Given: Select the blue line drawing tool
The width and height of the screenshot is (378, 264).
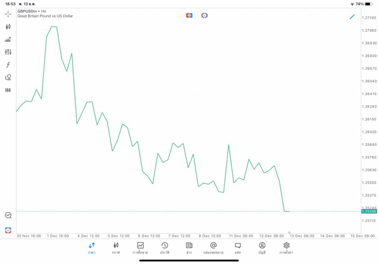Looking at the screenshot, I should (x=352, y=17).
